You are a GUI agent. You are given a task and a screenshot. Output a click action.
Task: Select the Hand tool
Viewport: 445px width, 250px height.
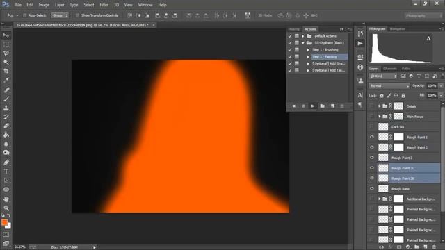pos(6,199)
